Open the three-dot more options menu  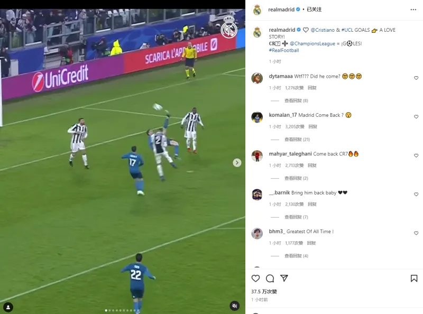413,10
